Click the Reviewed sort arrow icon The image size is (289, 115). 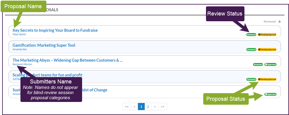280,22
